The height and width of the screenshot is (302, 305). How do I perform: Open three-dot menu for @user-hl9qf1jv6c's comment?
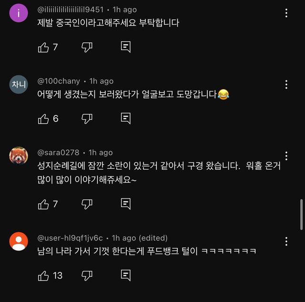coord(286,241)
